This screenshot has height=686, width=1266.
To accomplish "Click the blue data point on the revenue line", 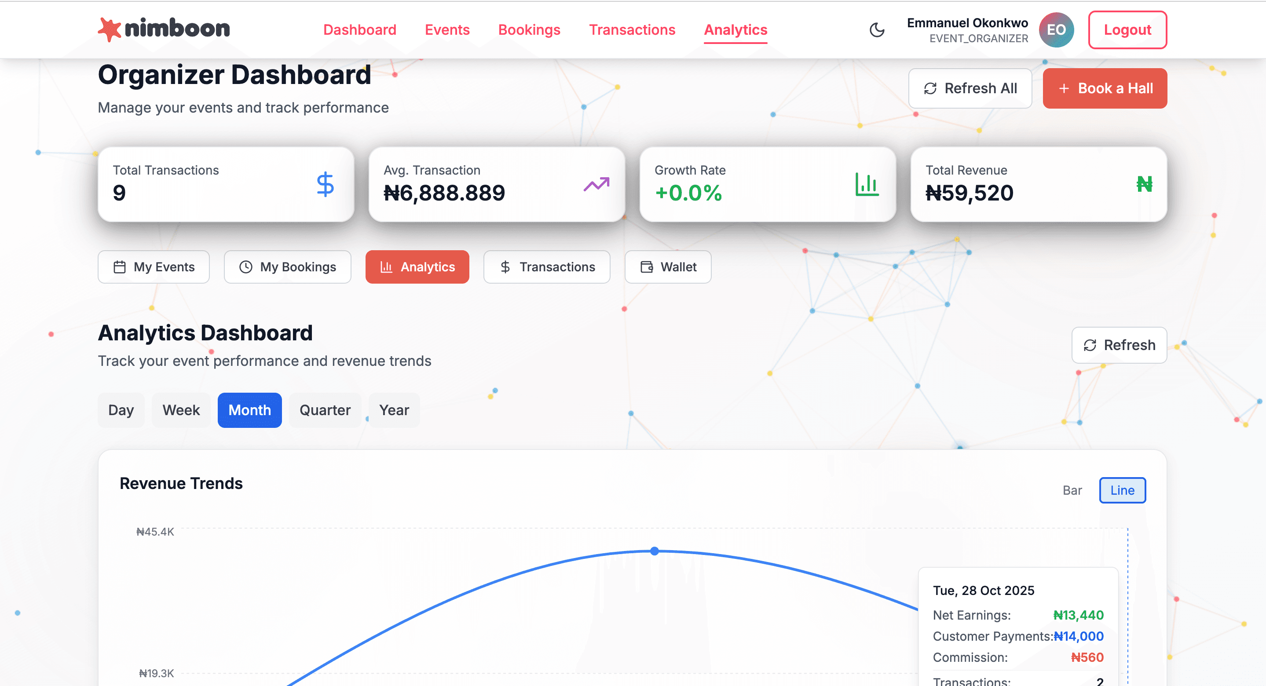I will pyautogui.click(x=654, y=551).
